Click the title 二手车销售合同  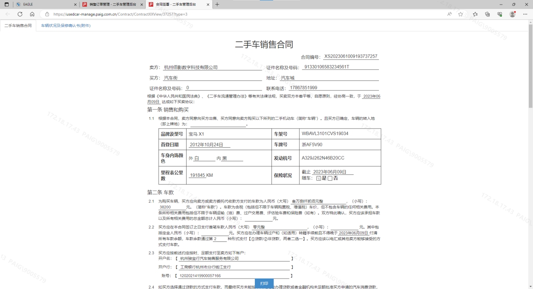click(264, 45)
